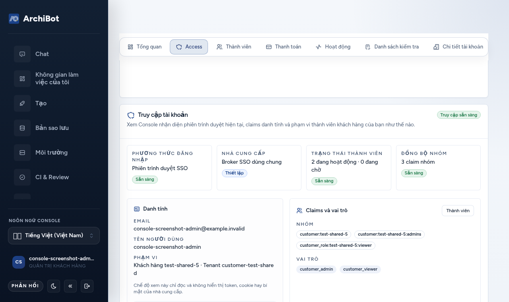This screenshot has height=302, width=509.
Task: Open the Tiếng Việt language dropdown
Action: tap(54, 236)
